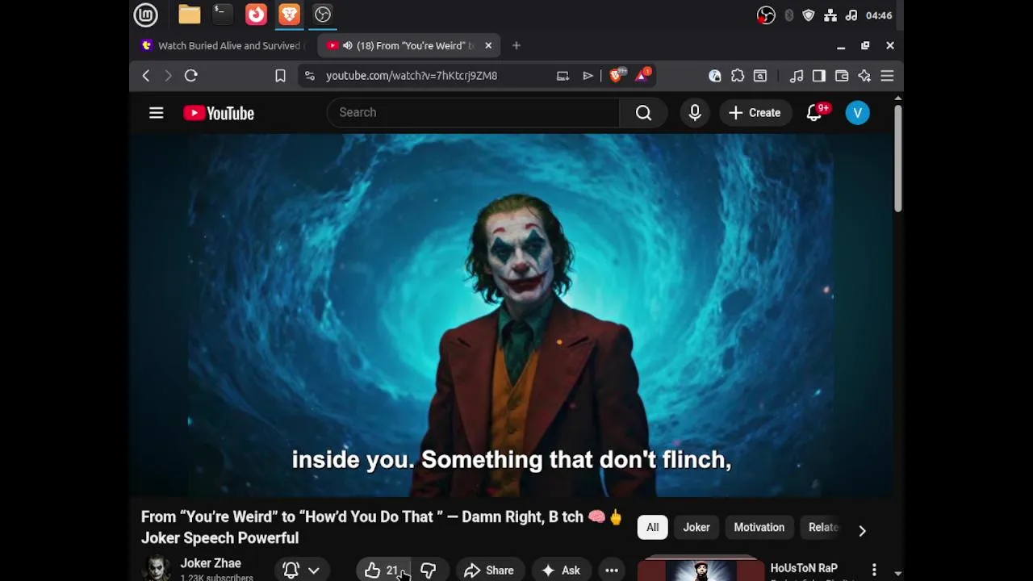Like the video with thumbs up
The width and height of the screenshot is (1033, 581).
click(383, 571)
